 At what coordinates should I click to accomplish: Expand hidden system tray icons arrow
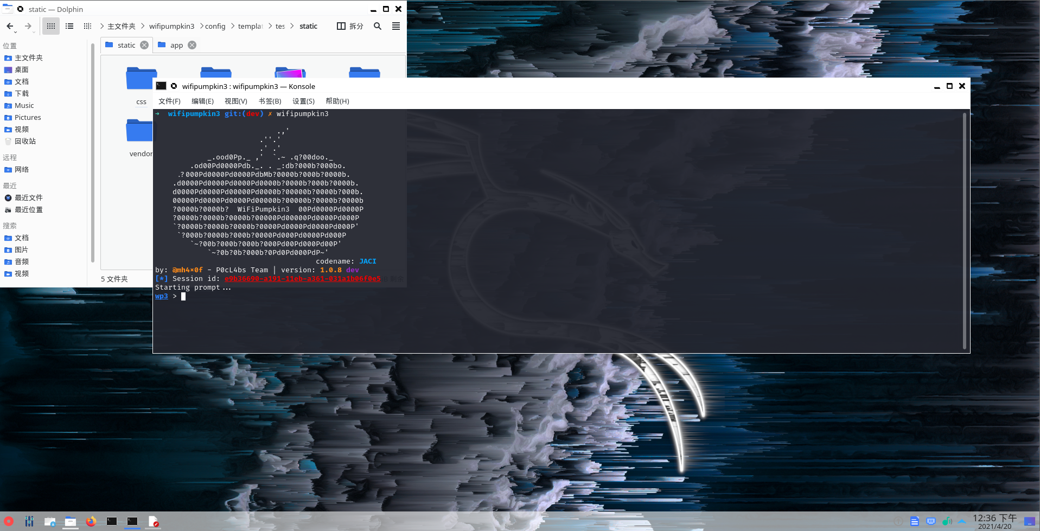[x=962, y=521]
